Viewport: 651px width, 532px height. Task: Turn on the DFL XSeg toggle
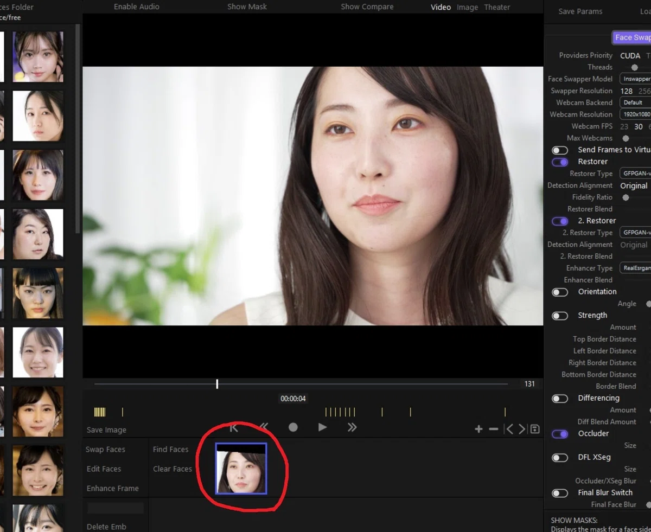(560, 458)
